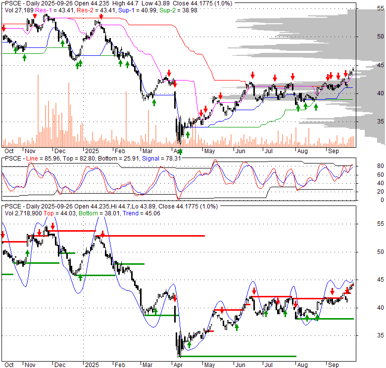Click the Feb label on the top chart axis
This screenshot has width=386, height=368.
(120, 151)
